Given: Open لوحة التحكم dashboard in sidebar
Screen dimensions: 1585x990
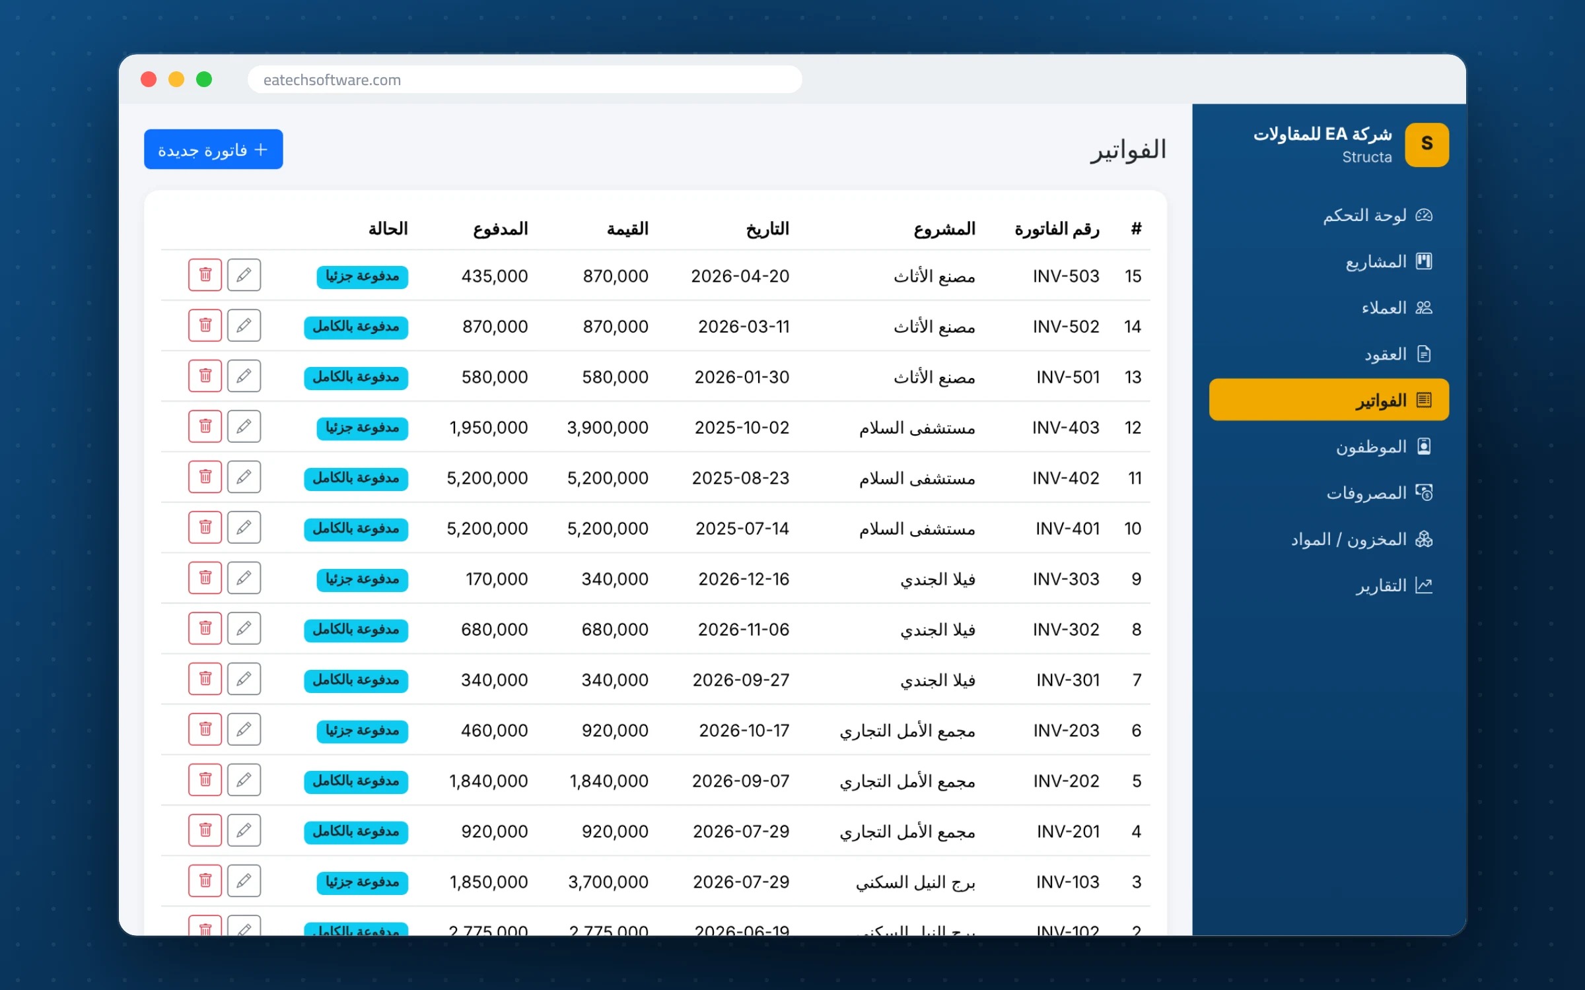Looking at the screenshot, I should point(1329,215).
